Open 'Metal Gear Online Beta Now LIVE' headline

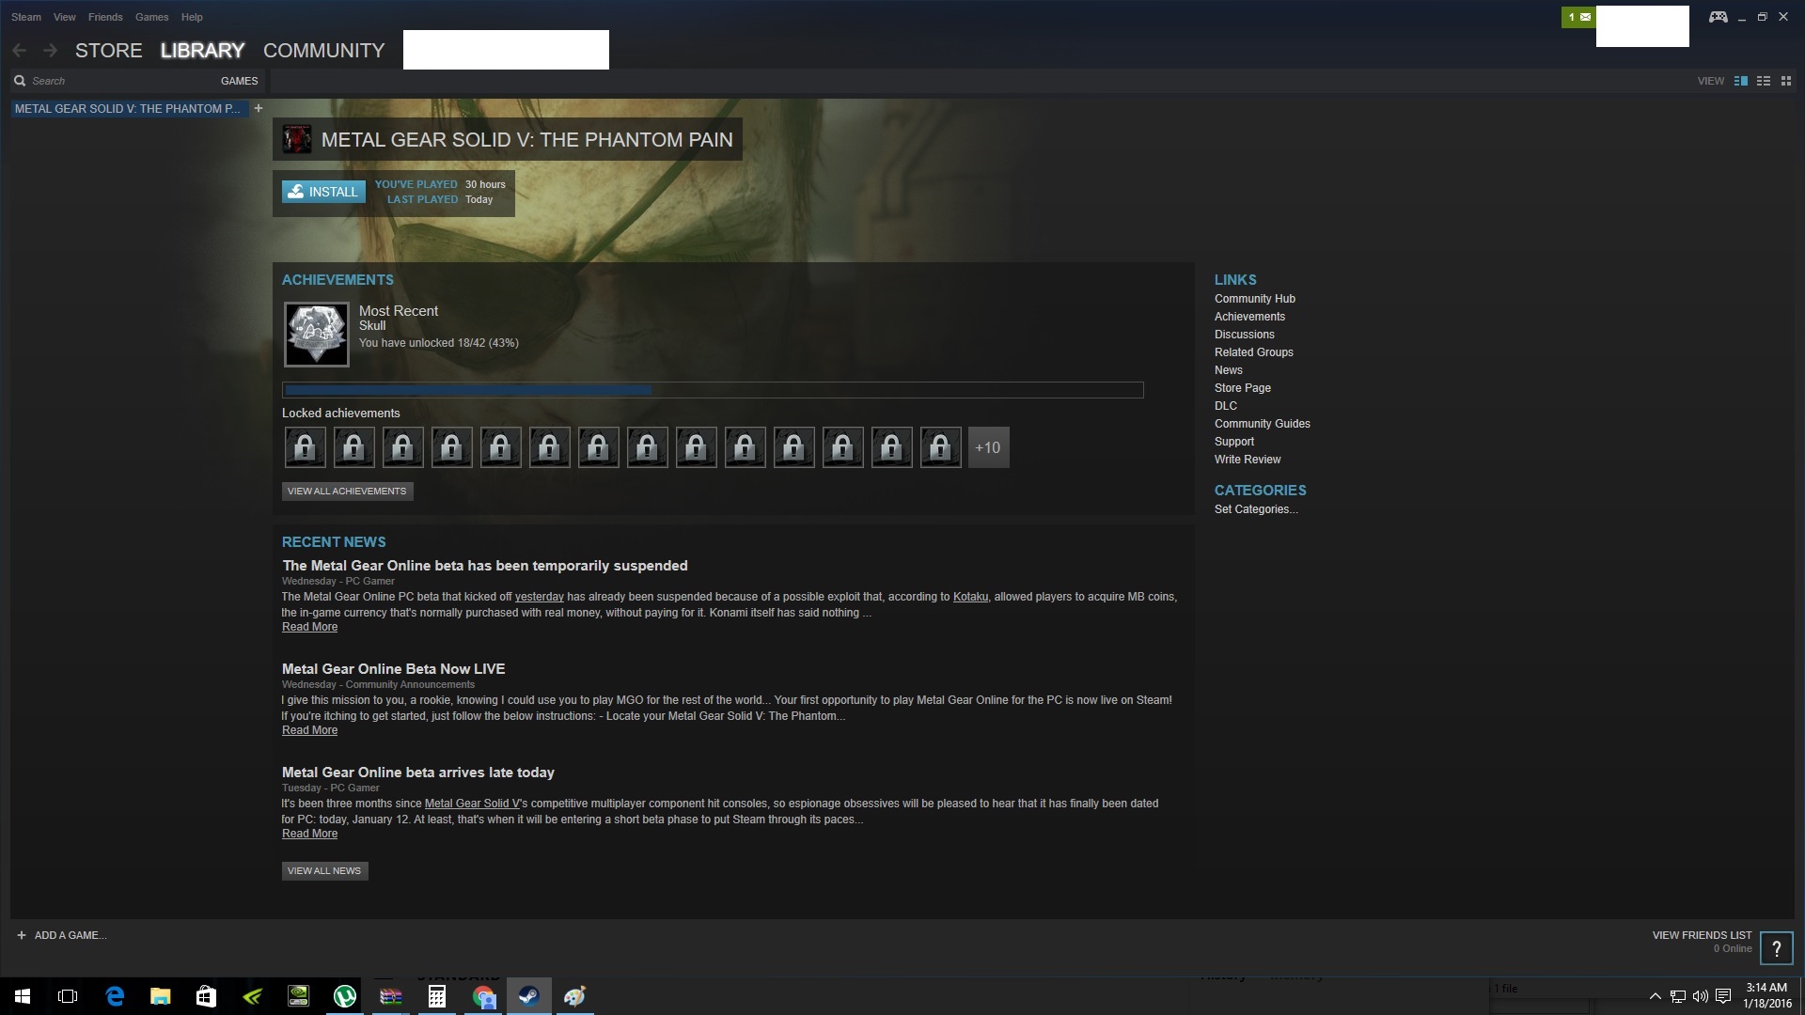click(394, 669)
